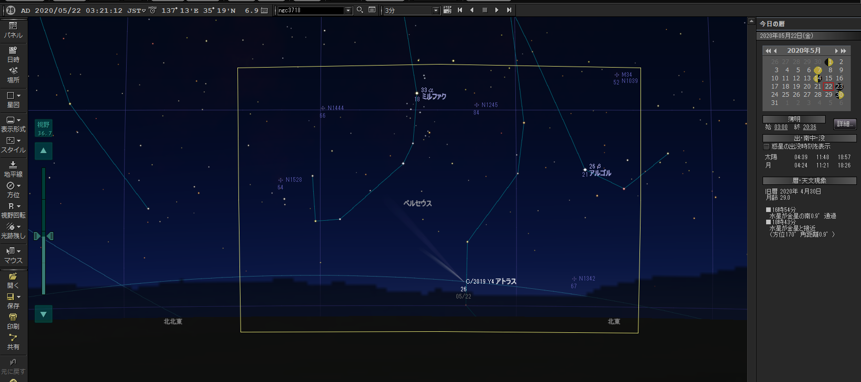Viewport: 861px width, 382px height.
Task: Click the 共有 share icon
Action: click(13, 342)
